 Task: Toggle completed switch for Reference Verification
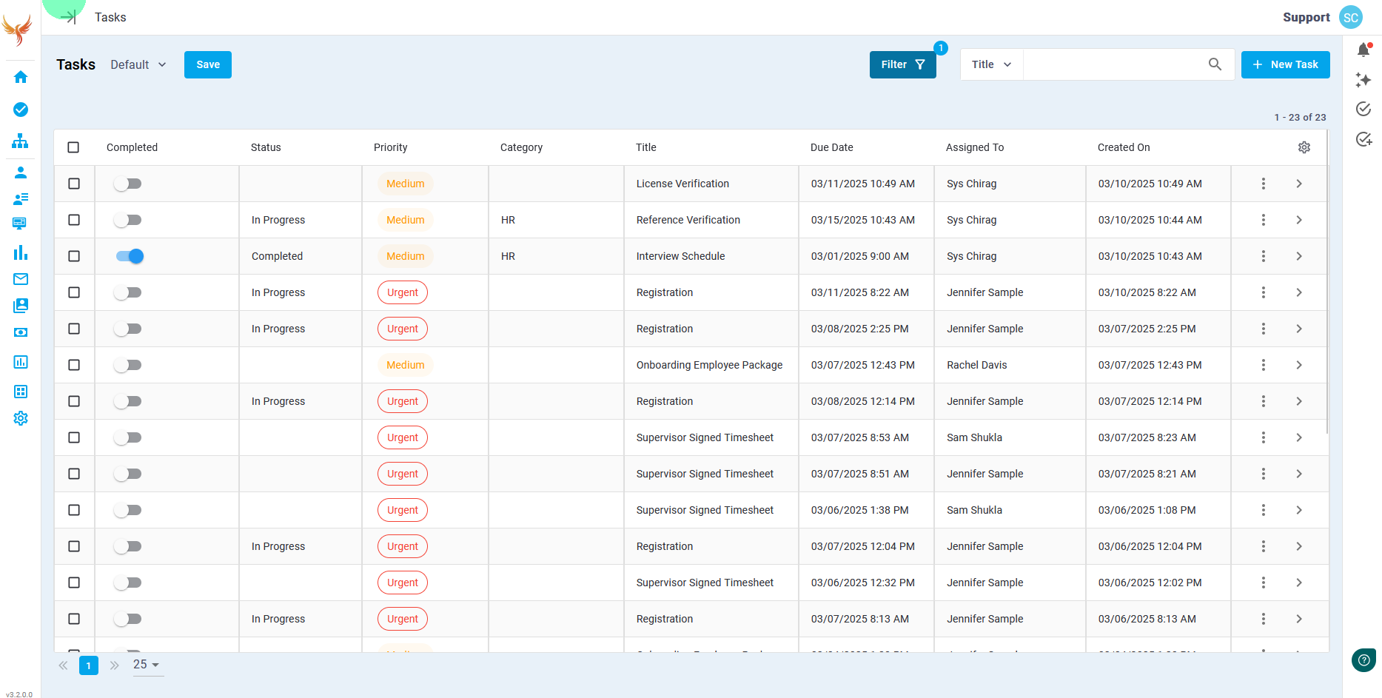tap(128, 220)
